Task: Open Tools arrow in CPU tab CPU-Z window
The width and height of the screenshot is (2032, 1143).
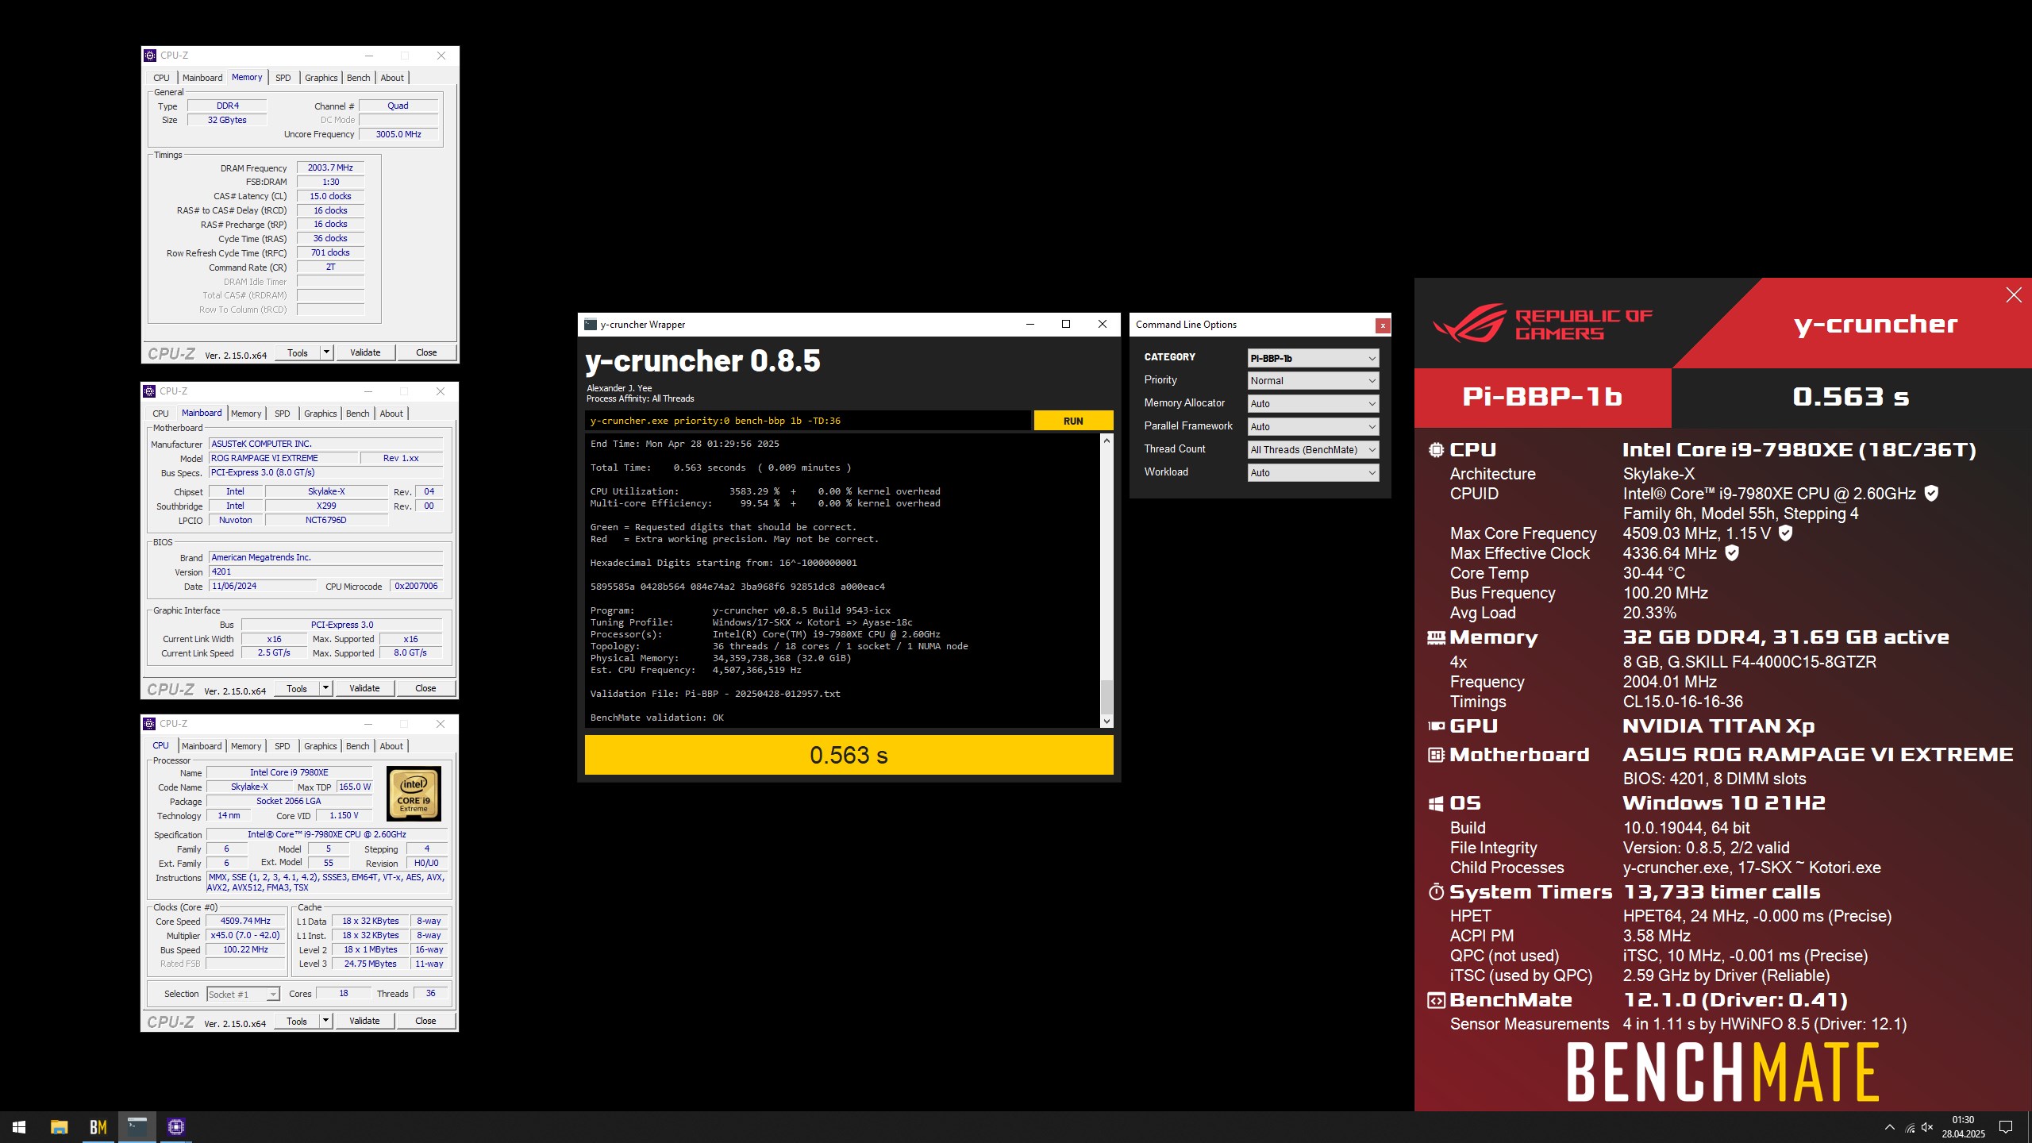Action: click(325, 1021)
